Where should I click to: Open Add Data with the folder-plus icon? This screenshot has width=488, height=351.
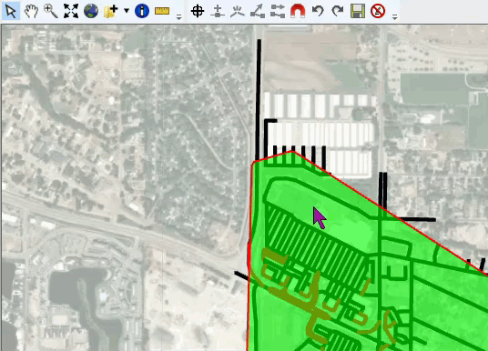click(x=111, y=11)
